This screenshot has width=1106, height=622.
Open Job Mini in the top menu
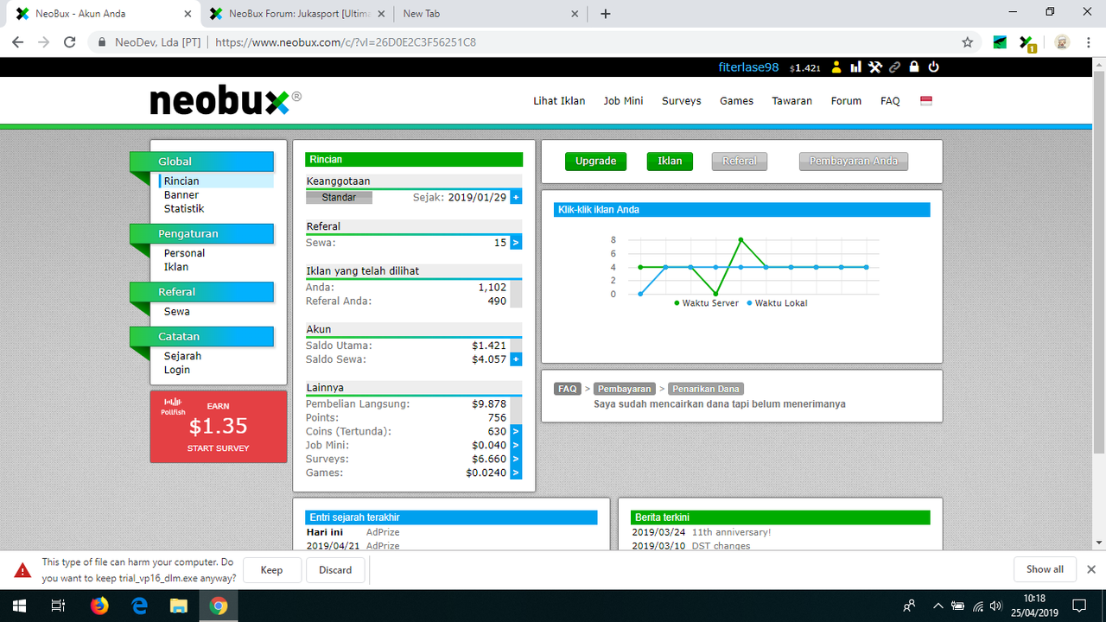(623, 101)
